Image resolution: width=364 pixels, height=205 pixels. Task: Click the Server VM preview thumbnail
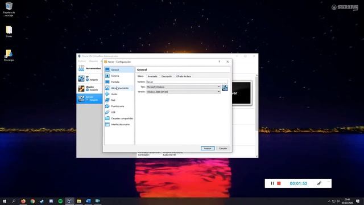(242, 93)
